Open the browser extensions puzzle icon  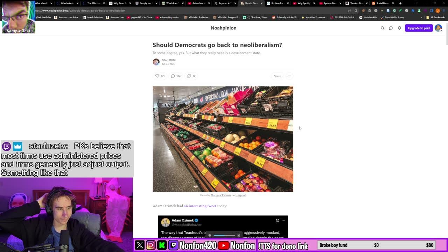pos(413,10)
